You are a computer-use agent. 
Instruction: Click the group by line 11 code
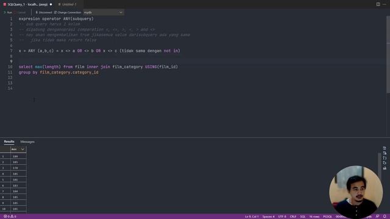(58, 72)
